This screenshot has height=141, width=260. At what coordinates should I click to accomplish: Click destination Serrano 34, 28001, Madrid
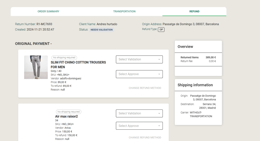tap(207, 106)
